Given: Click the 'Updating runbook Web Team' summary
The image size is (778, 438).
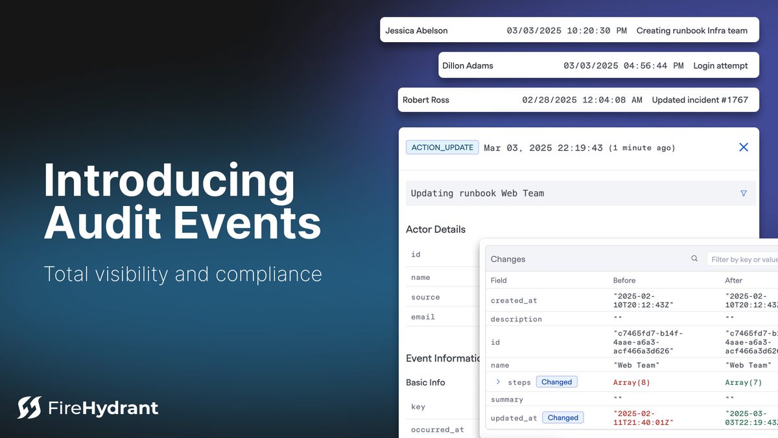Looking at the screenshot, I should (x=477, y=193).
